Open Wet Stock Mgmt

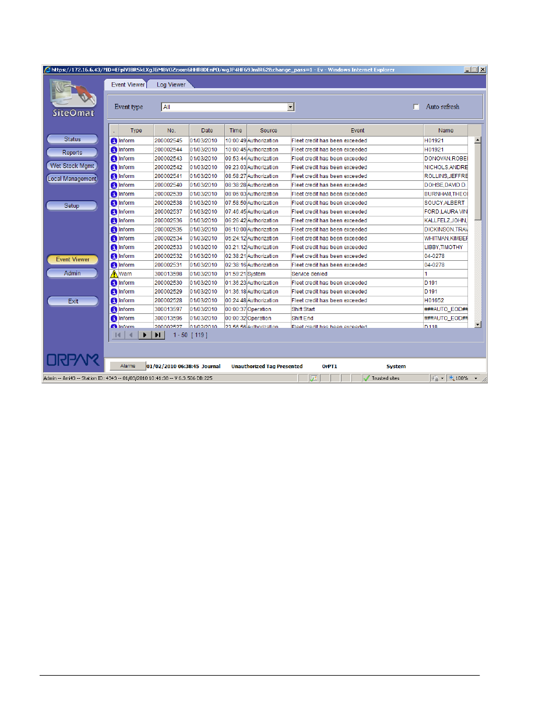click(72, 166)
